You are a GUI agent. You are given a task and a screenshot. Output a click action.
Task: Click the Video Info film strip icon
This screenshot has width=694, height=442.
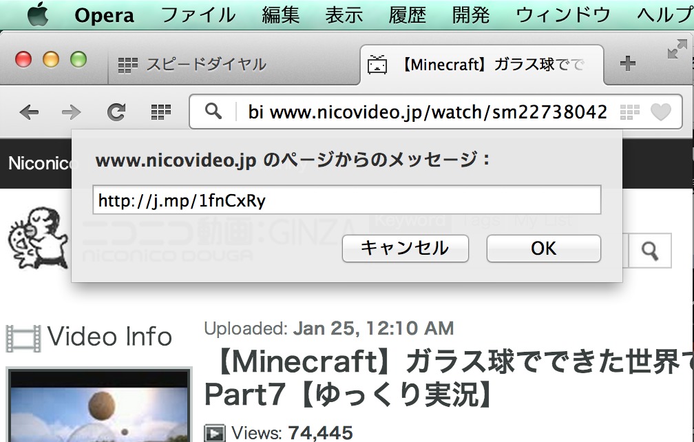(x=23, y=339)
